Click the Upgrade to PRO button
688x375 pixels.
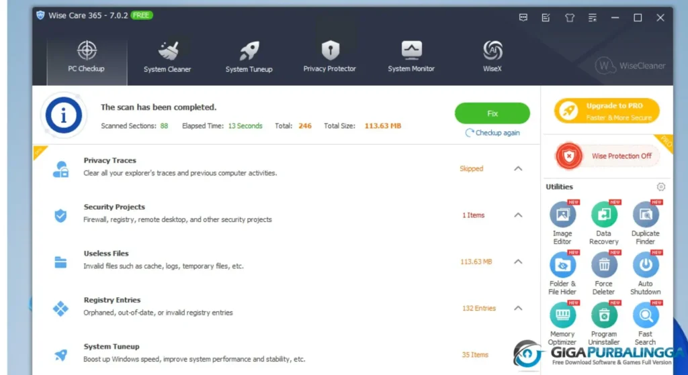[x=607, y=111]
